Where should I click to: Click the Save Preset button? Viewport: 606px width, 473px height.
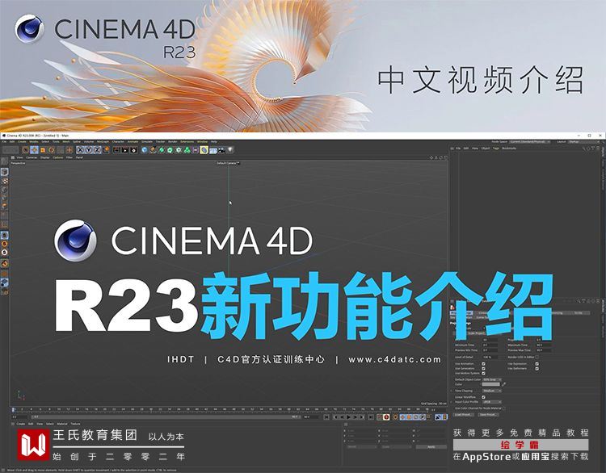pyautogui.click(x=488, y=415)
